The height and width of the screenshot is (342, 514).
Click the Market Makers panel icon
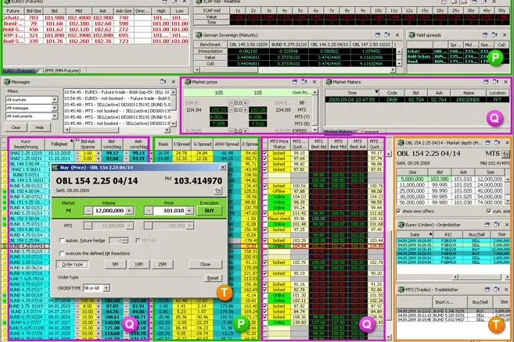(329, 82)
